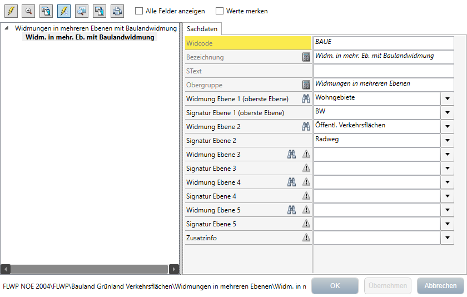Expand the Signatur Ebene 2 dropdown

[448, 141]
